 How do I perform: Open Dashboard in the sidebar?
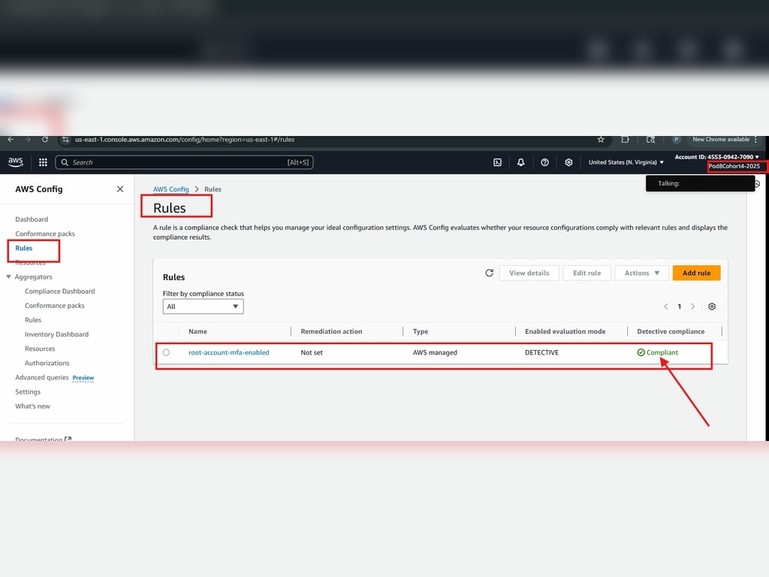(x=32, y=219)
